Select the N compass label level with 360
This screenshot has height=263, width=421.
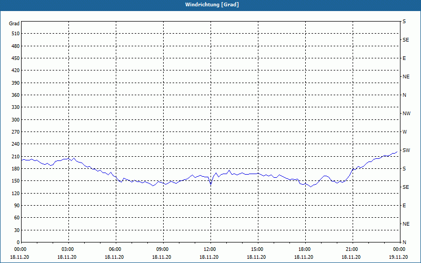(404, 95)
